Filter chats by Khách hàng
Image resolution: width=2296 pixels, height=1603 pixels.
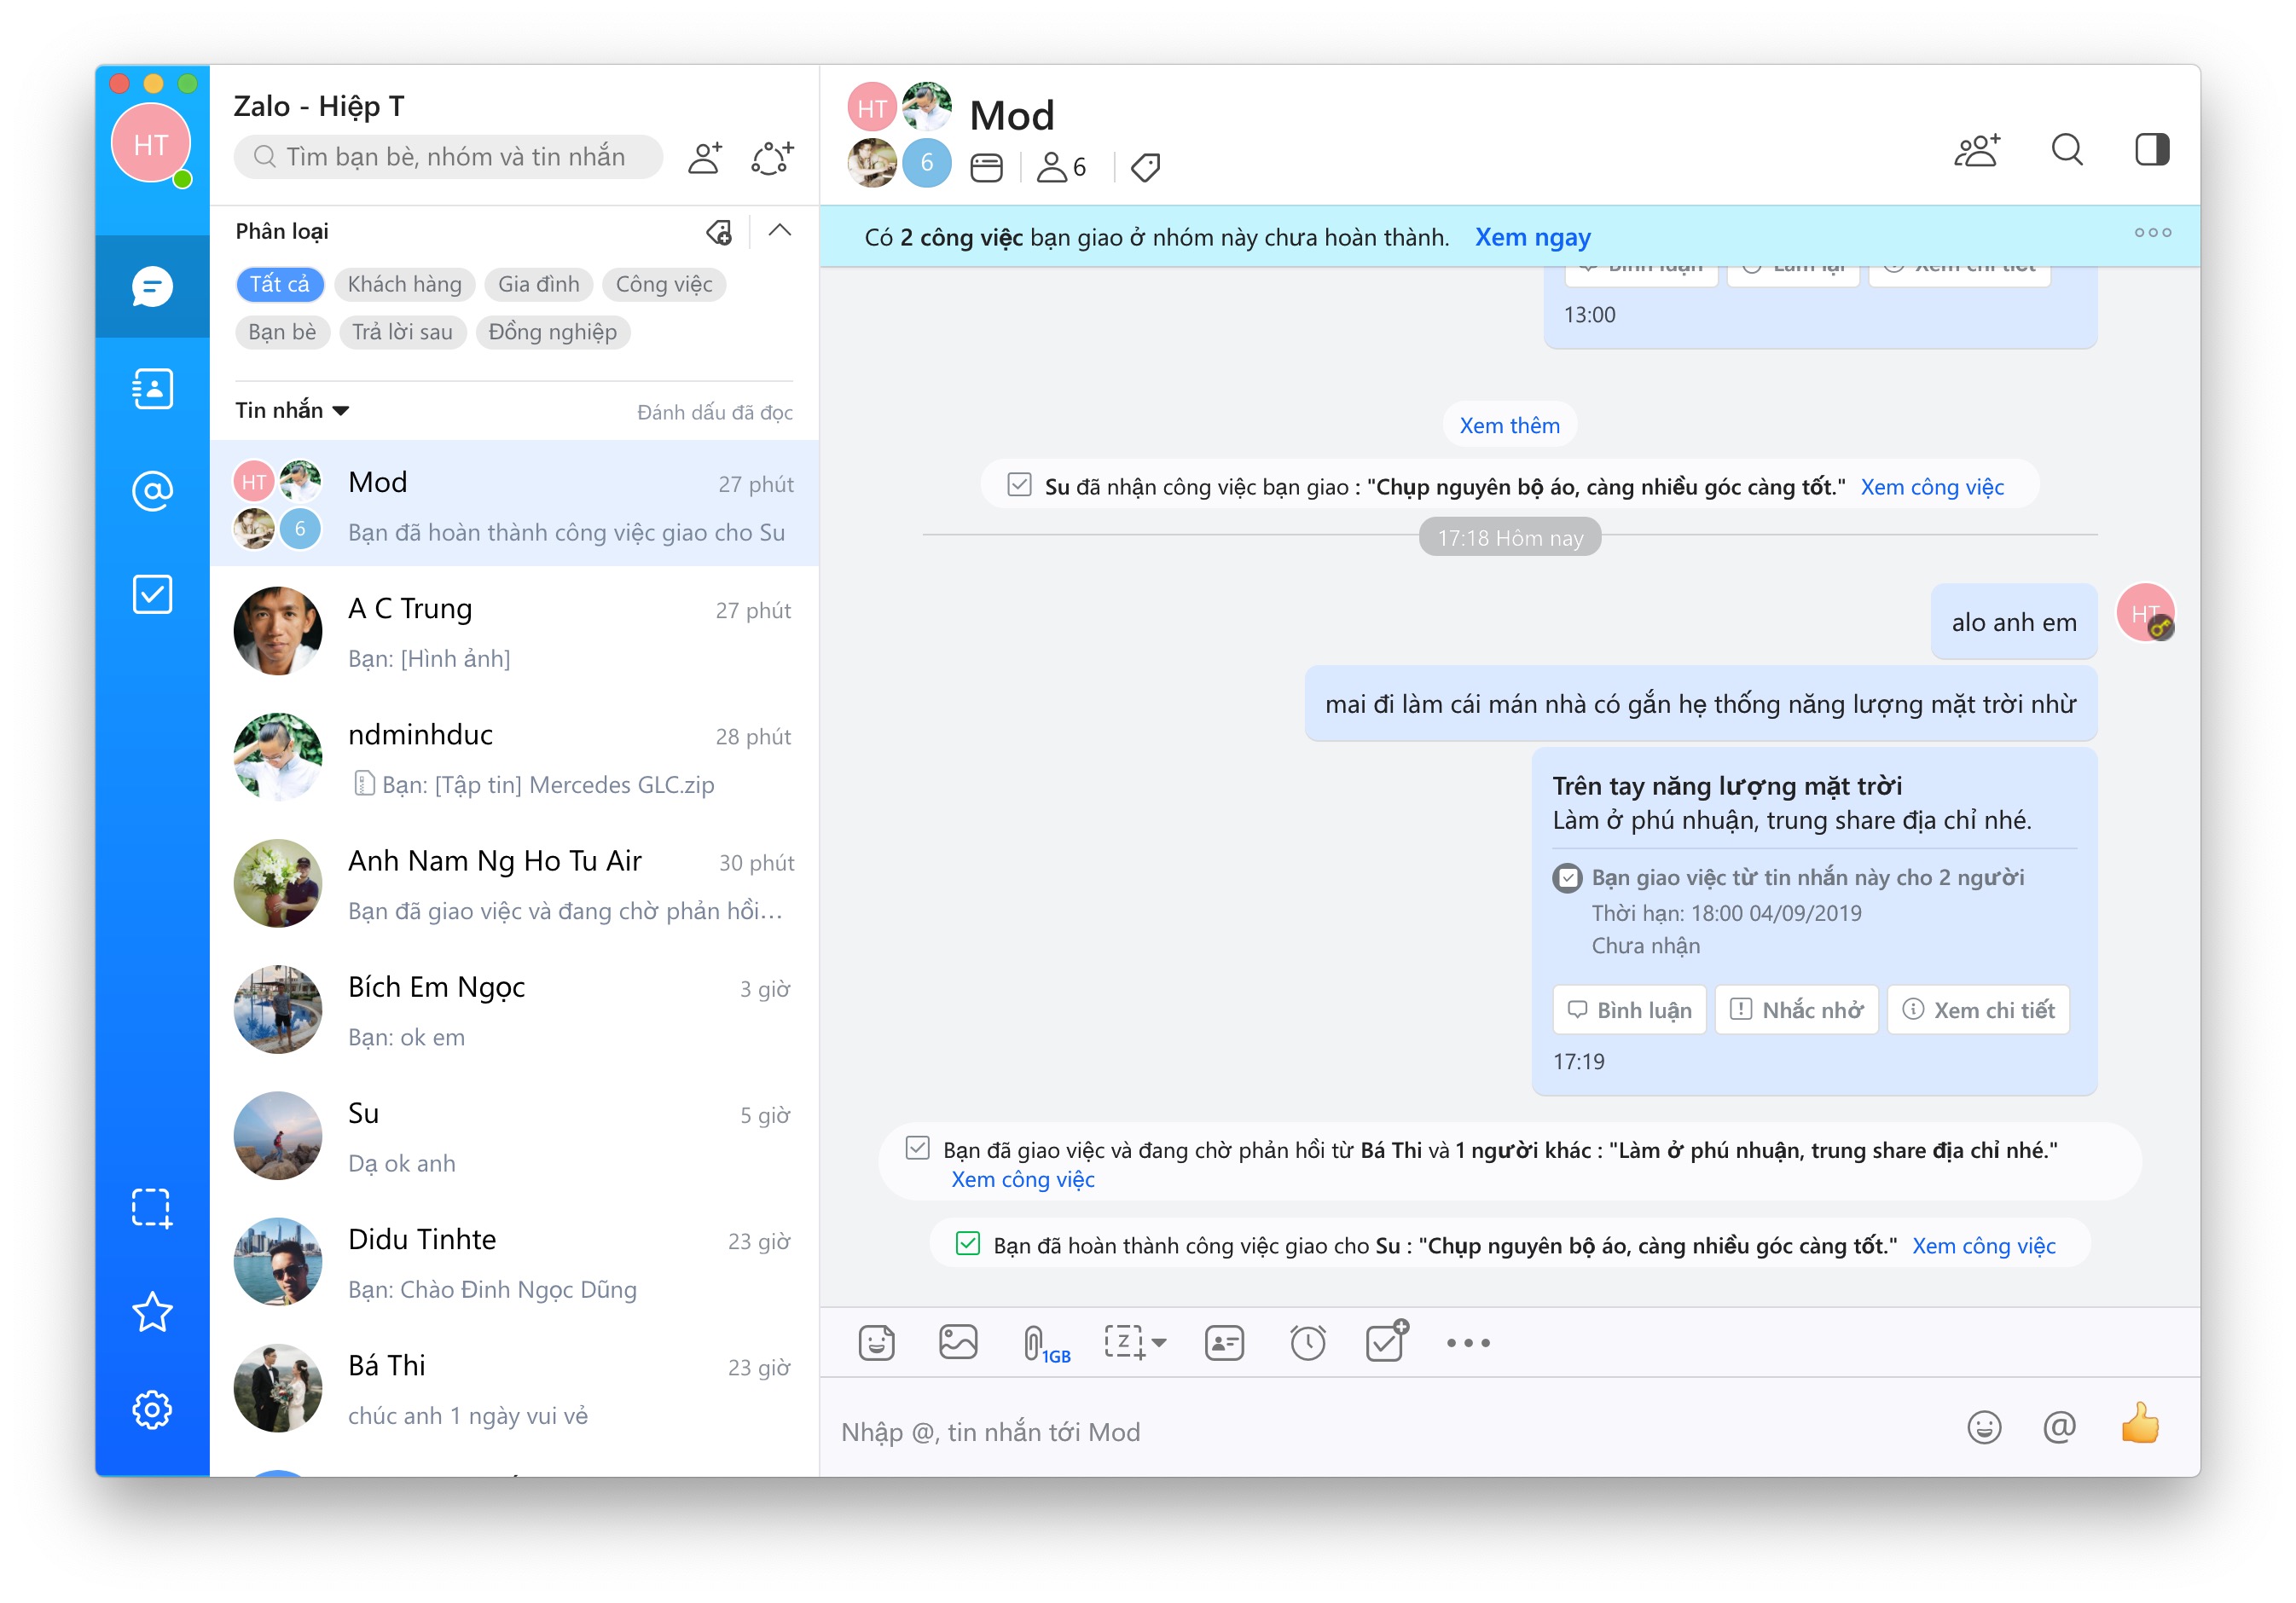pyautogui.click(x=404, y=284)
